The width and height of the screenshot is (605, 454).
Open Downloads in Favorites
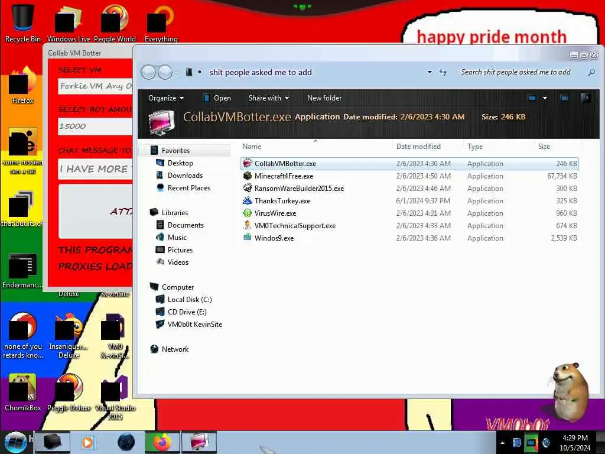(185, 175)
